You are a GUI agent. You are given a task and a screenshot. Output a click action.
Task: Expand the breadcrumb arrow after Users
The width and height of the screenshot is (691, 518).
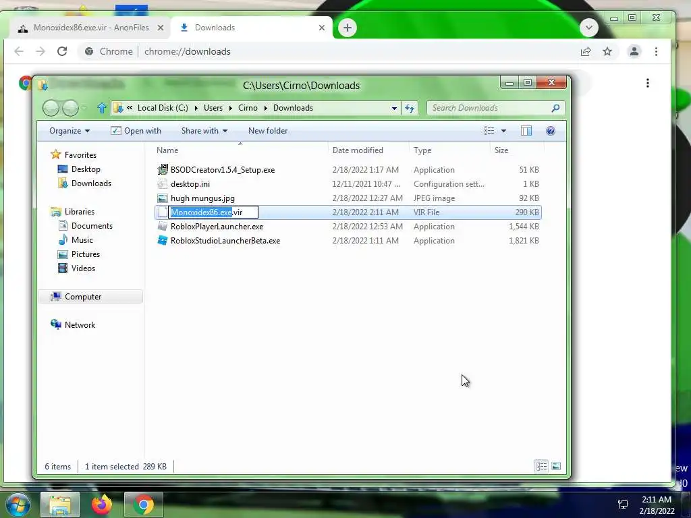(231, 108)
